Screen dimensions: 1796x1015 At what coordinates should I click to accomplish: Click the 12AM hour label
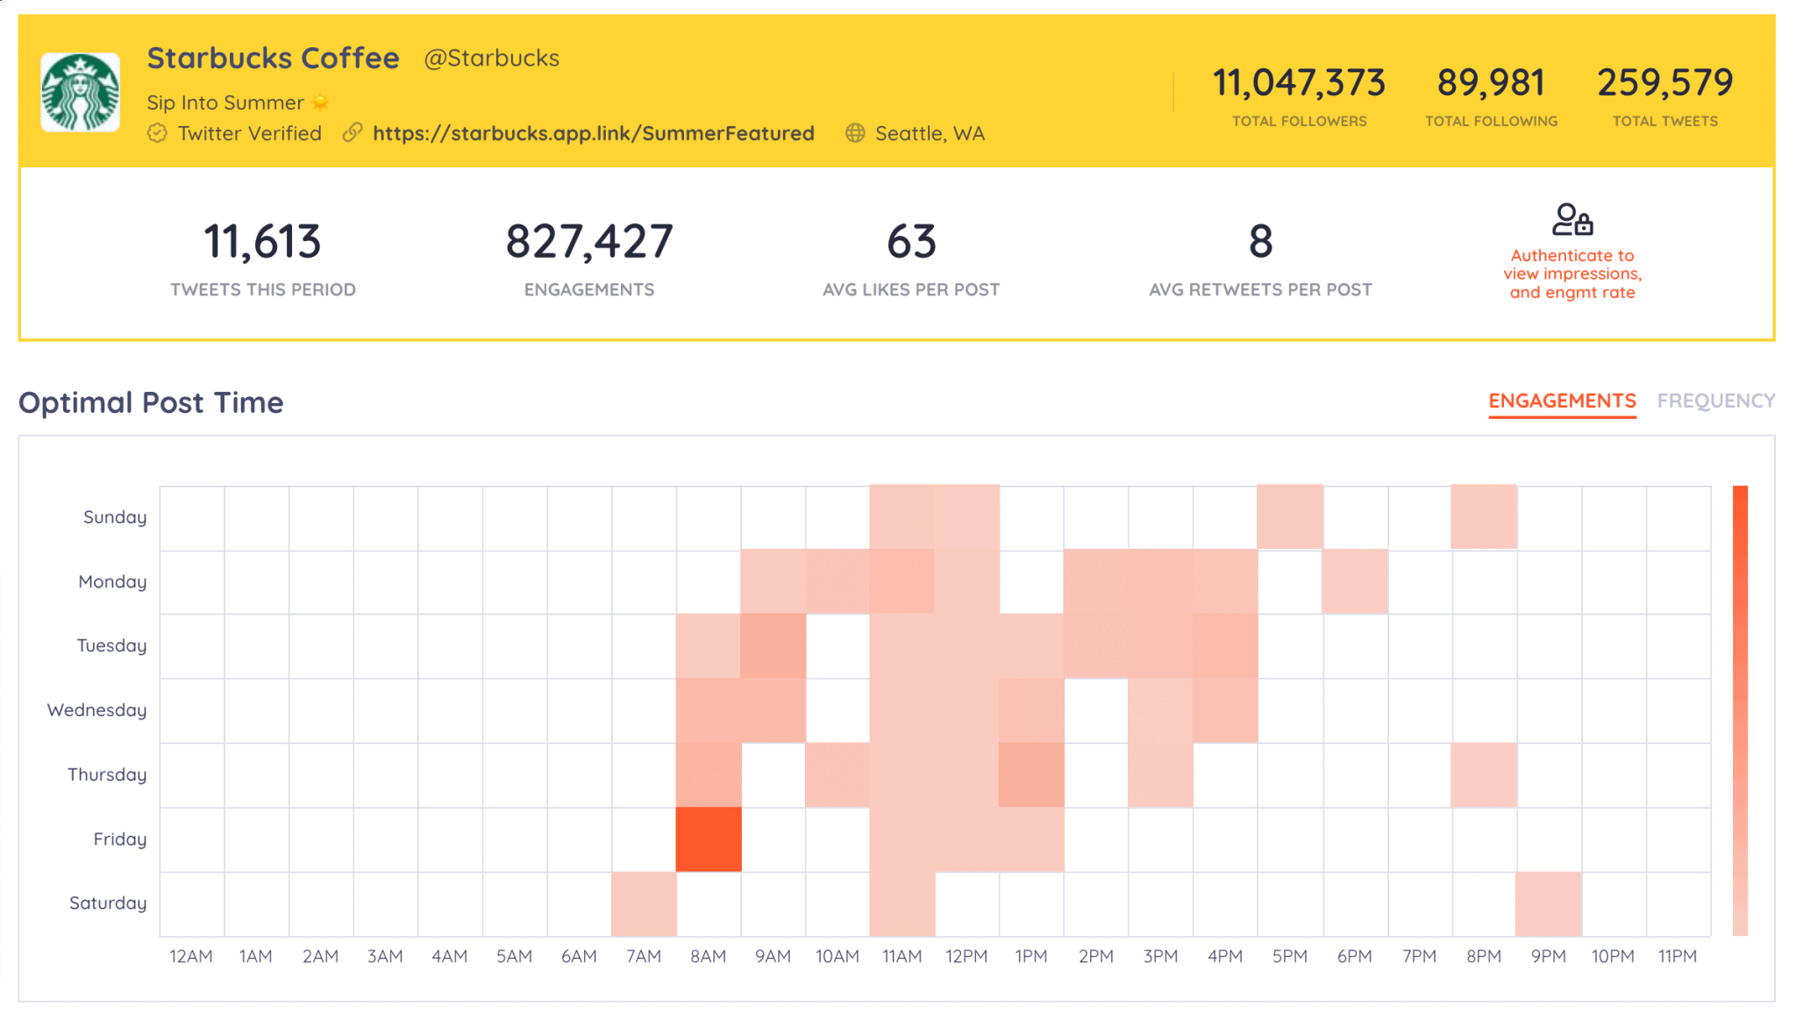point(191,956)
